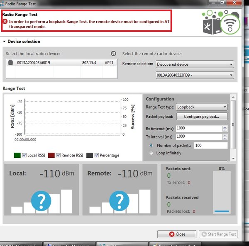Click the 802.15.4 protocol cell
249x246 pixels.
[x=89, y=62]
